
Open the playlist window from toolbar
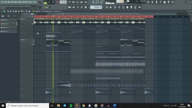(107, 7)
